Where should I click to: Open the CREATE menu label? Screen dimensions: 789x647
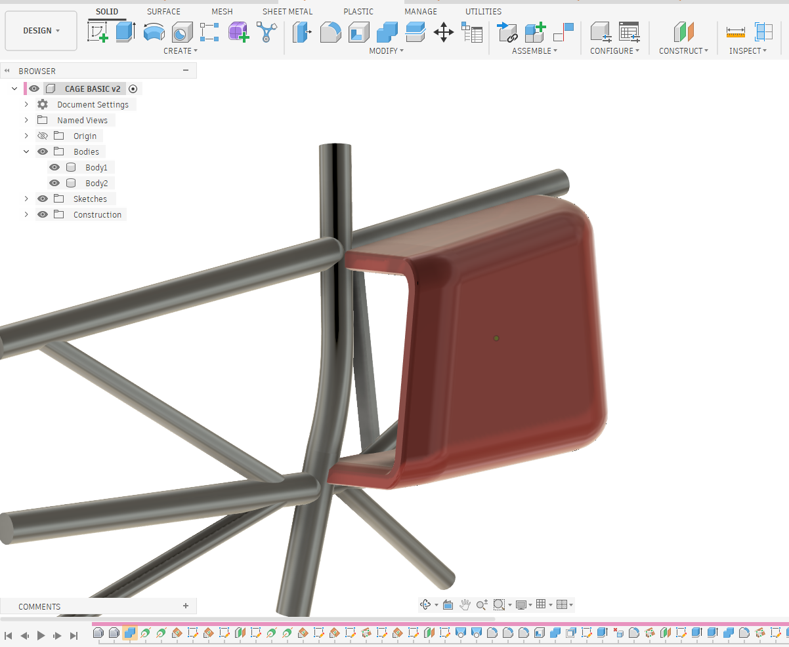[x=181, y=50]
